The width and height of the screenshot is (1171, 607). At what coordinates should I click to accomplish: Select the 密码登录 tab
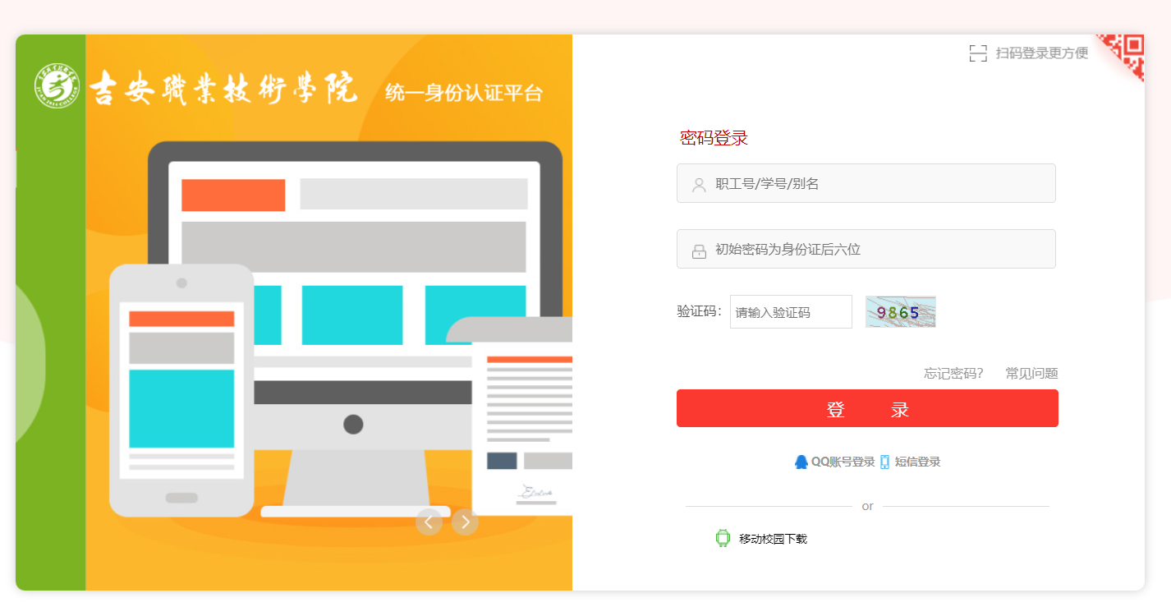[714, 138]
